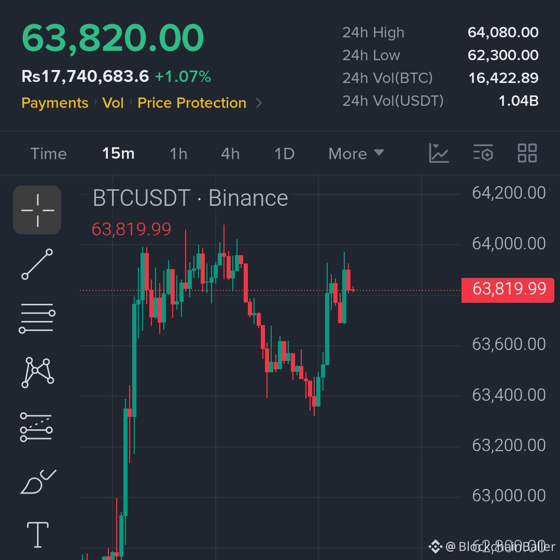Select the long/short position forecast tool
Image resolution: width=560 pixels, height=560 pixels.
[x=36, y=427]
